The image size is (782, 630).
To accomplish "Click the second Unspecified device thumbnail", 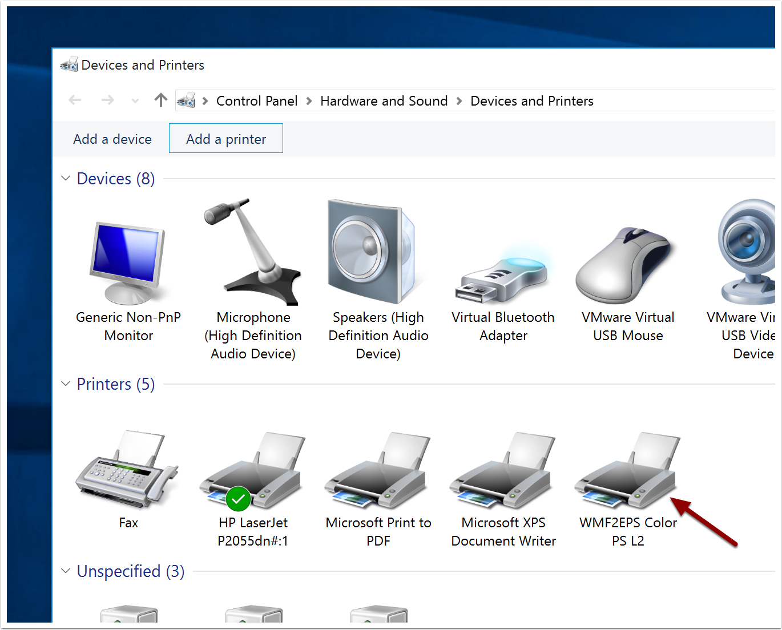I will coord(253,614).
